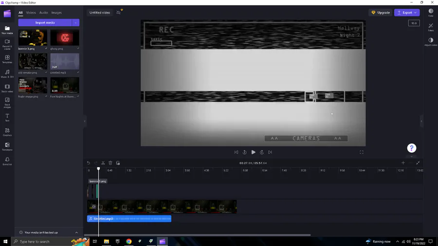Open the Transitions sidebar panel

[7, 147]
